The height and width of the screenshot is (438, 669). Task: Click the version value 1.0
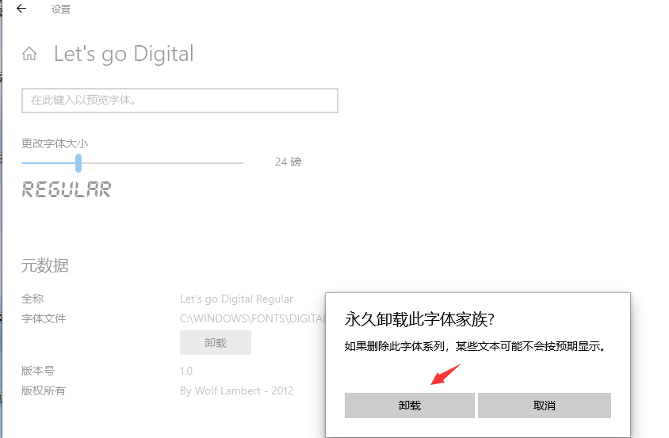[186, 371]
